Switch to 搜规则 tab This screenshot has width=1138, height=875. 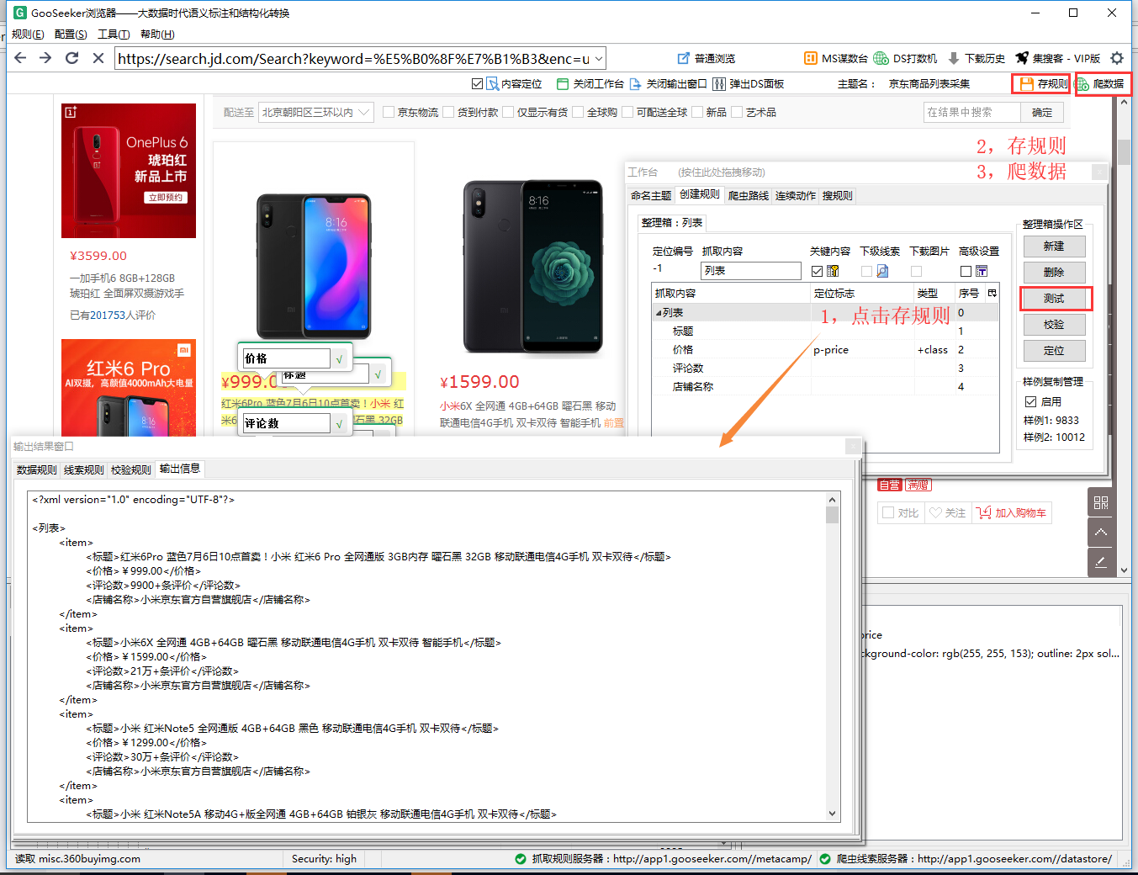[838, 195]
